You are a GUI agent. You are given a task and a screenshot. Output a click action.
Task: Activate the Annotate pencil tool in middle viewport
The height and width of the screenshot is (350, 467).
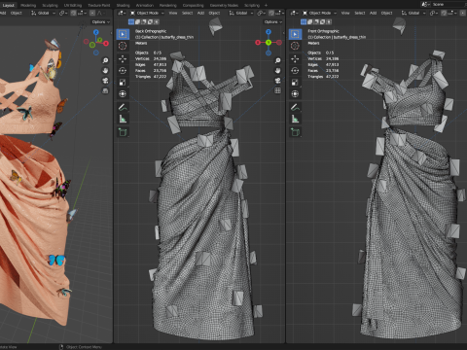click(x=123, y=107)
